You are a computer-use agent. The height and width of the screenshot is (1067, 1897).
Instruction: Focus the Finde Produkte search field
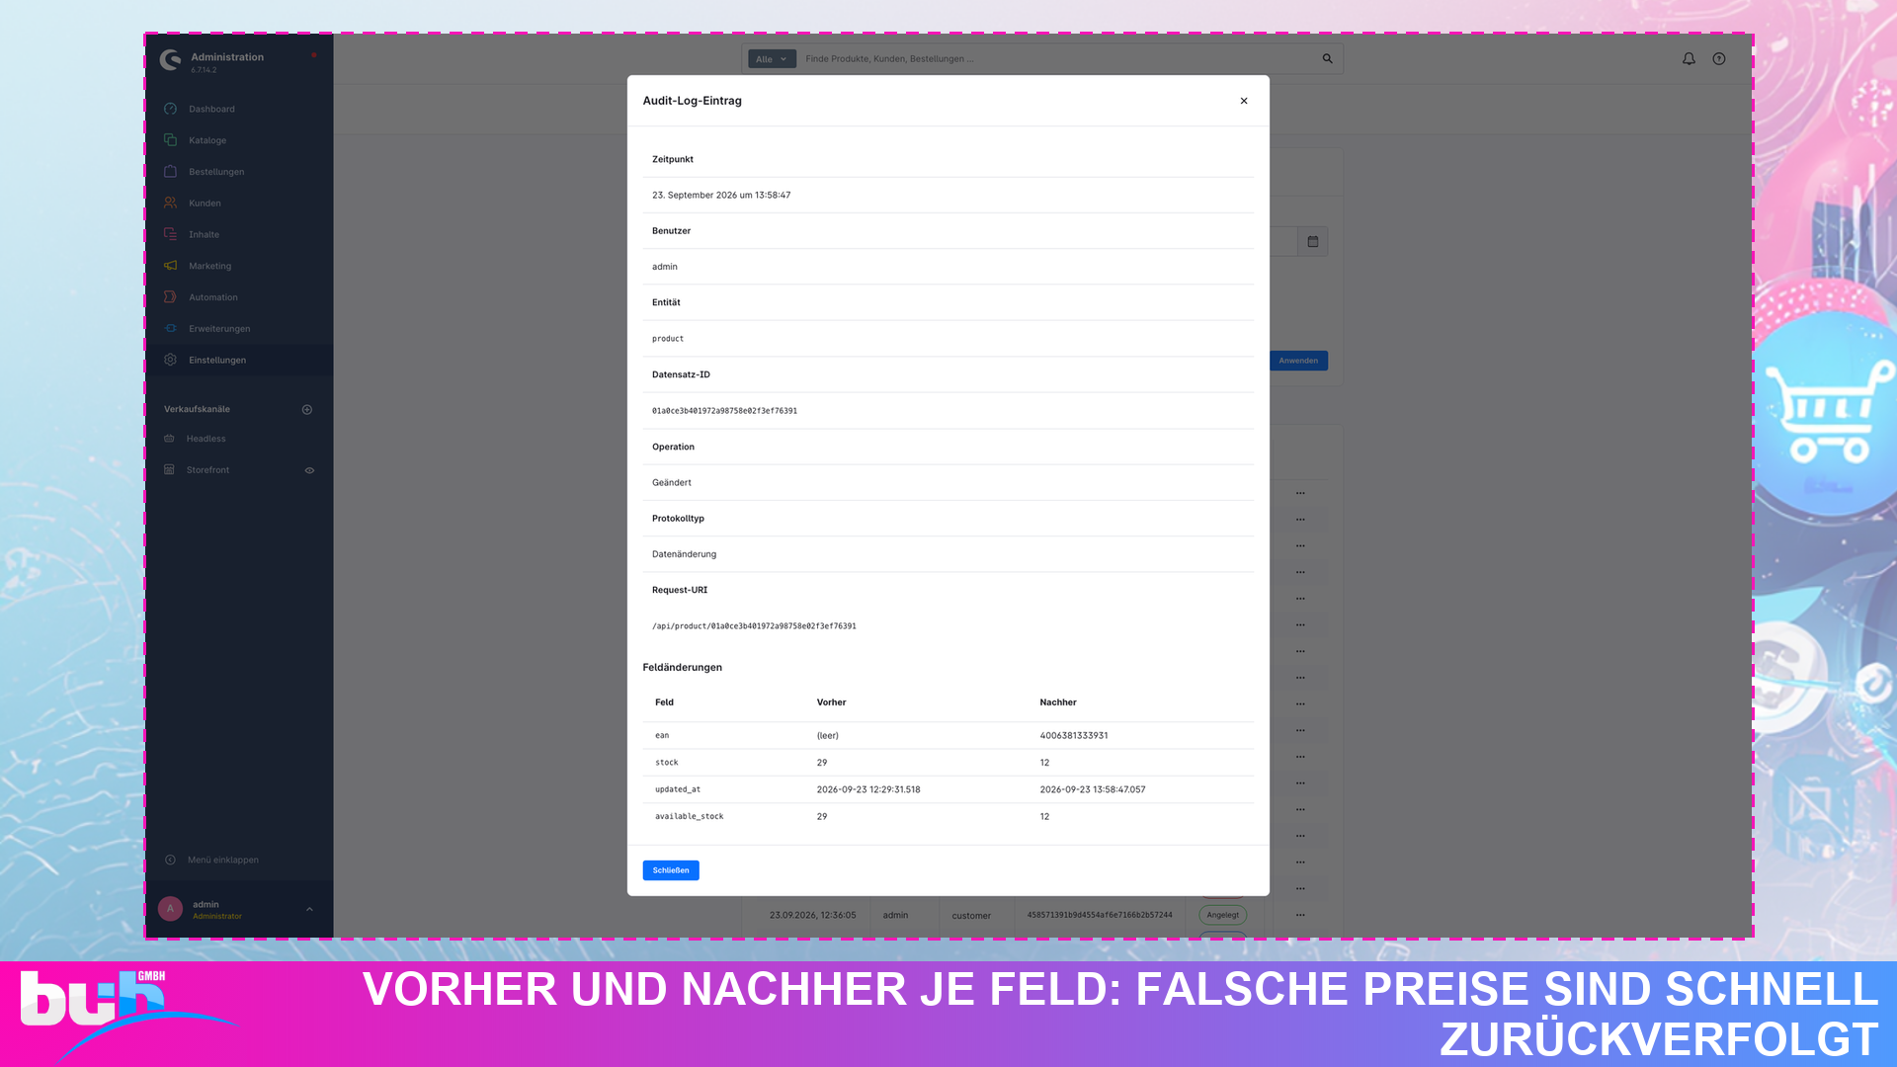pyautogui.click(x=1057, y=59)
